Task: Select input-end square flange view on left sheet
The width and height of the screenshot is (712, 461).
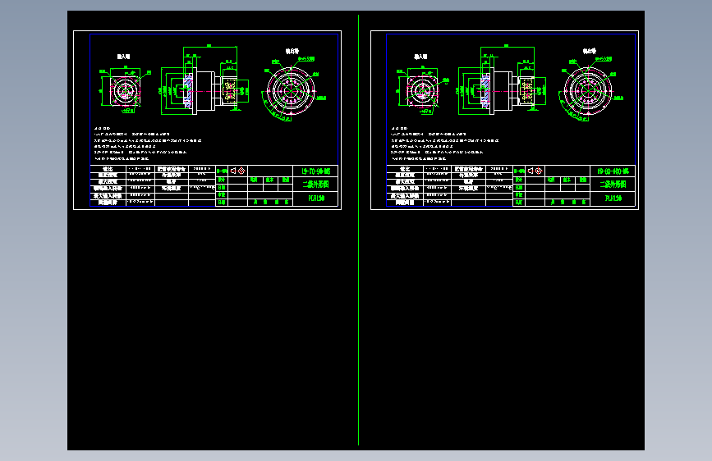Action: [x=125, y=90]
